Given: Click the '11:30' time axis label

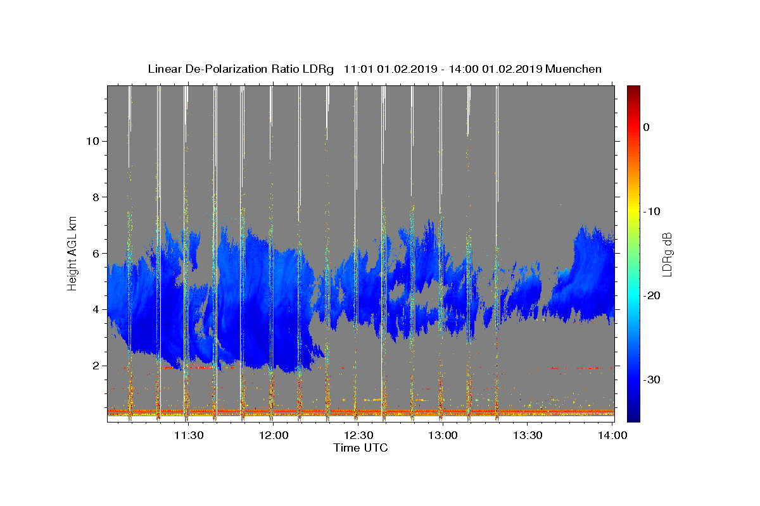Looking at the screenshot, I should point(189,435).
